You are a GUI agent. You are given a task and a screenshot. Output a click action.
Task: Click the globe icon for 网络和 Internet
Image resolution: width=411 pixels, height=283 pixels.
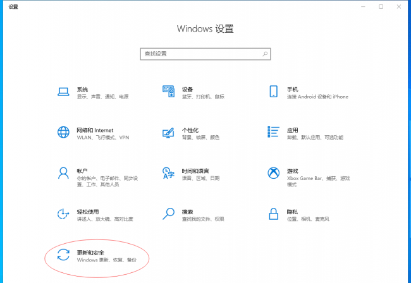63,132
